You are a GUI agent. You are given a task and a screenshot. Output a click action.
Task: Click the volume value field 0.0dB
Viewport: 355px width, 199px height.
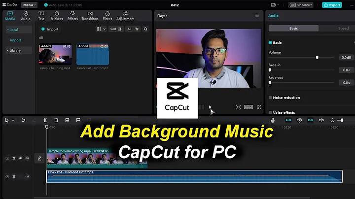point(347,58)
